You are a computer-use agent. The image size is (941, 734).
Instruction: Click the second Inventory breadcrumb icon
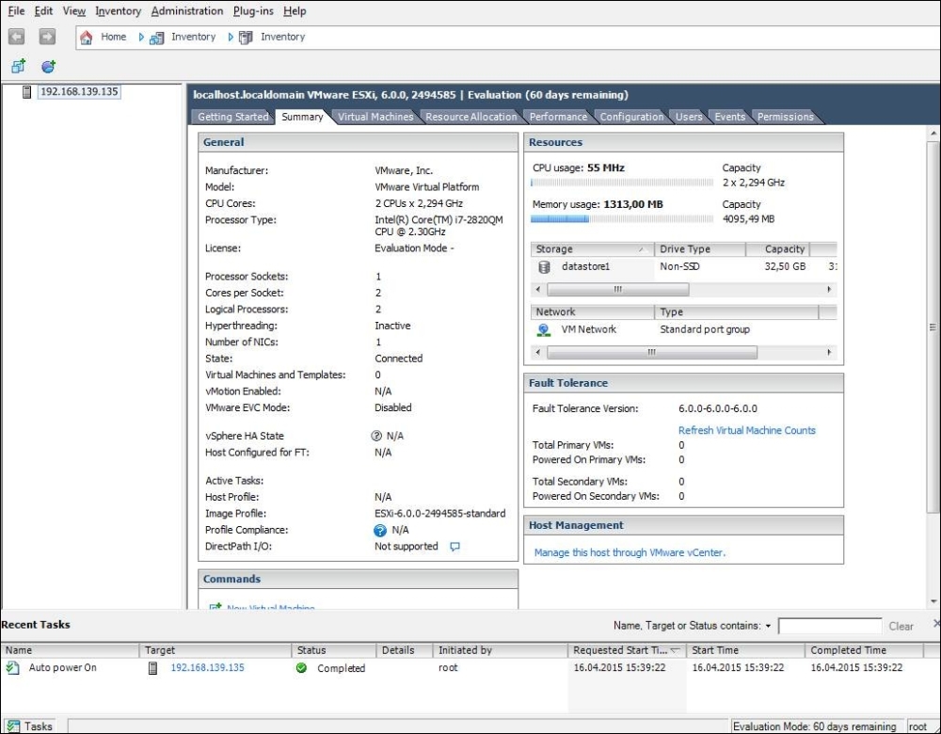click(246, 38)
